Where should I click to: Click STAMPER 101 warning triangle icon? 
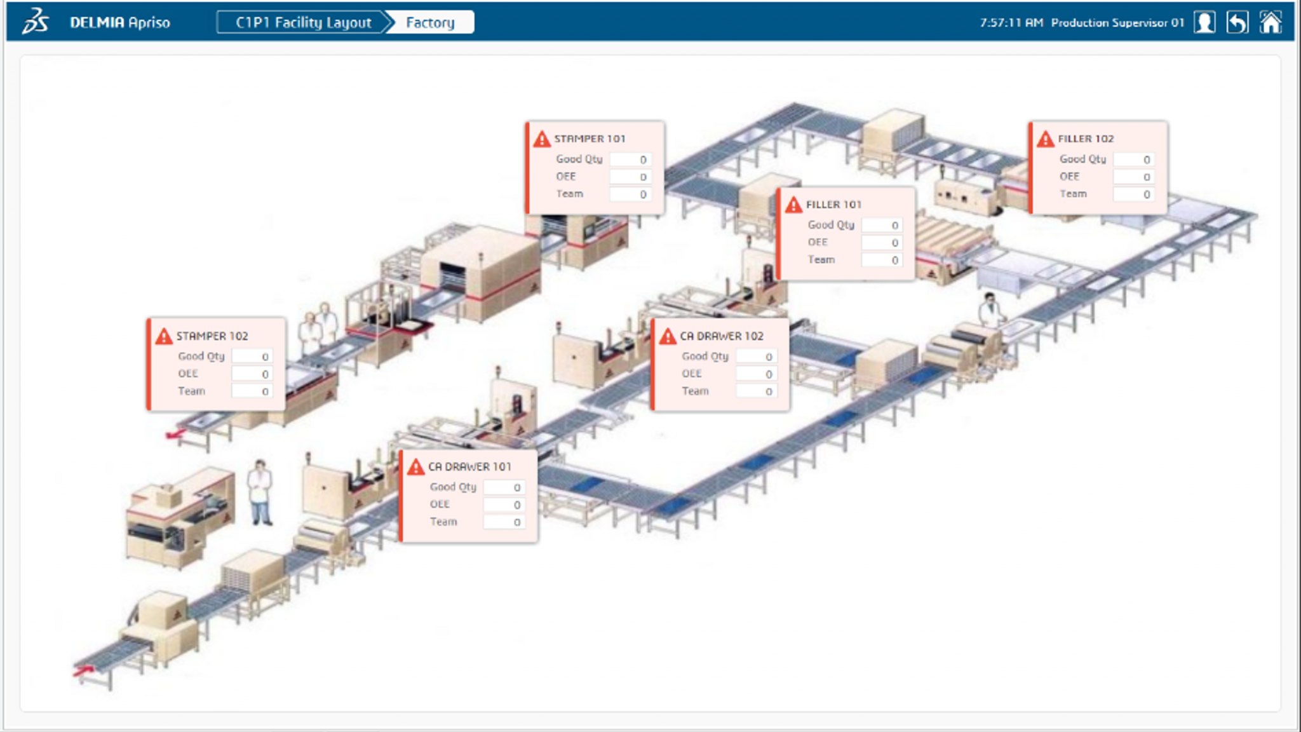click(542, 139)
